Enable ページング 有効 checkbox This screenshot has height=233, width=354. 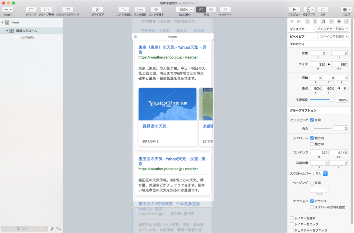tap(312, 183)
